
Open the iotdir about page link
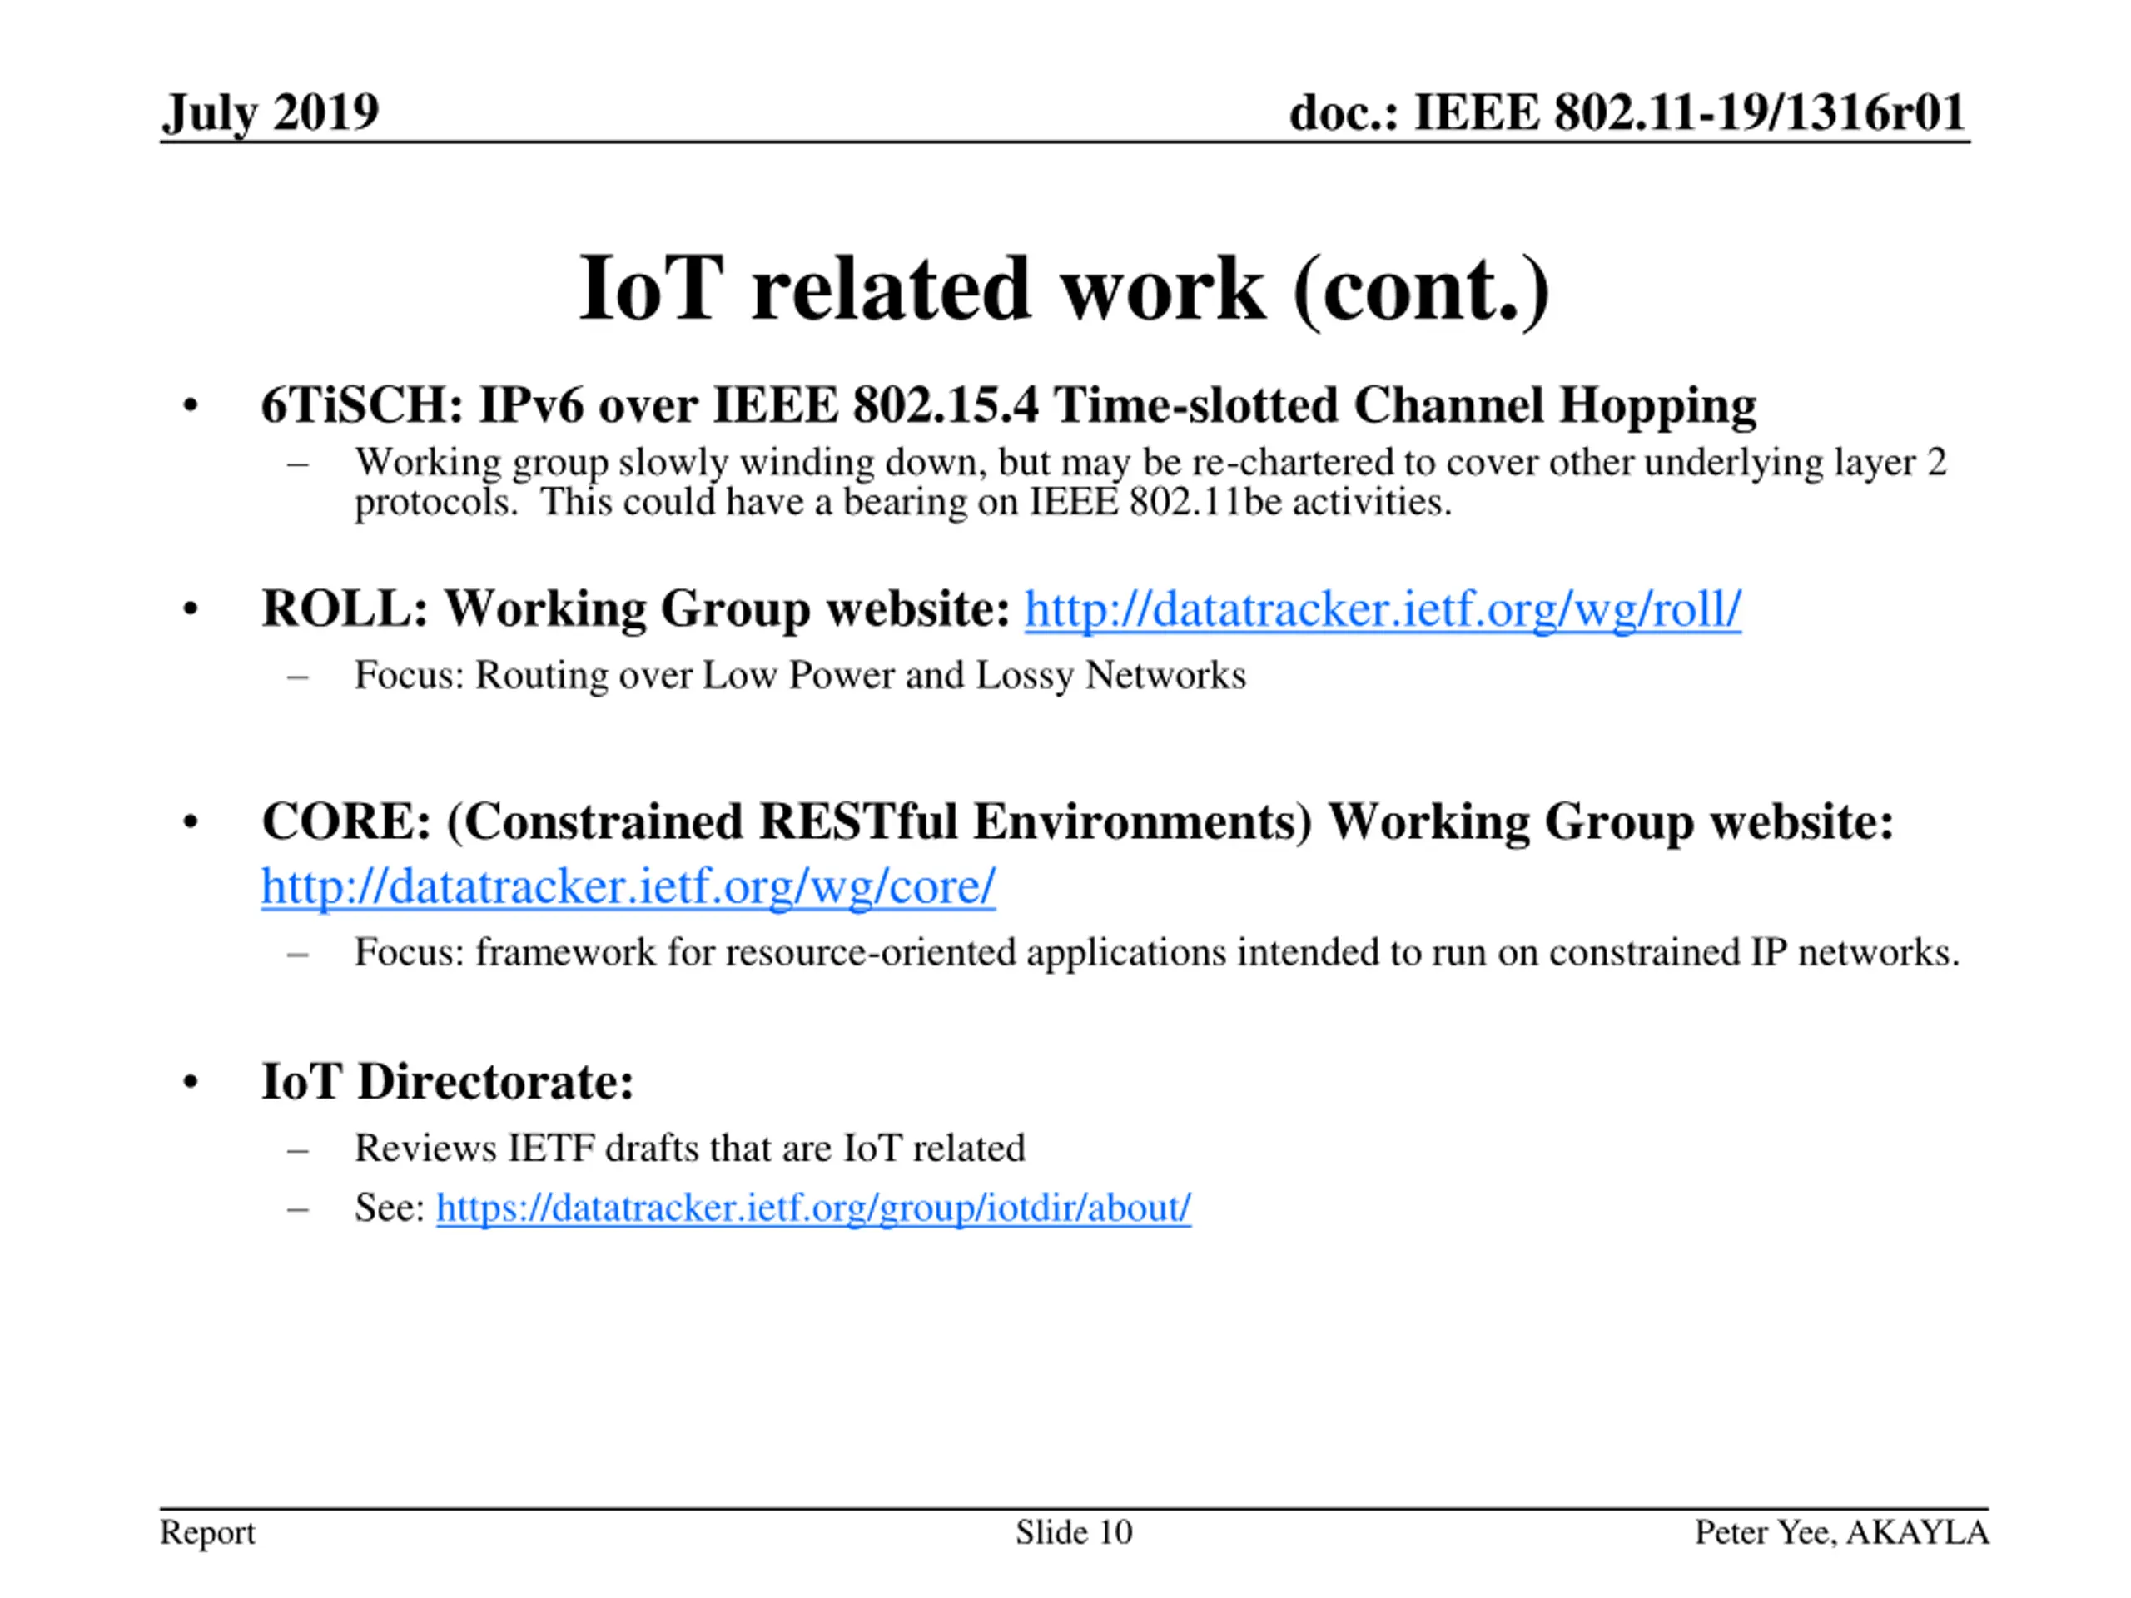tap(813, 1208)
